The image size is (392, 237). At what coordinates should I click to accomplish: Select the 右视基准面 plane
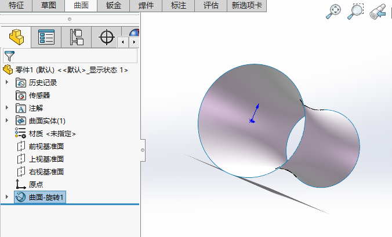coord(46,172)
